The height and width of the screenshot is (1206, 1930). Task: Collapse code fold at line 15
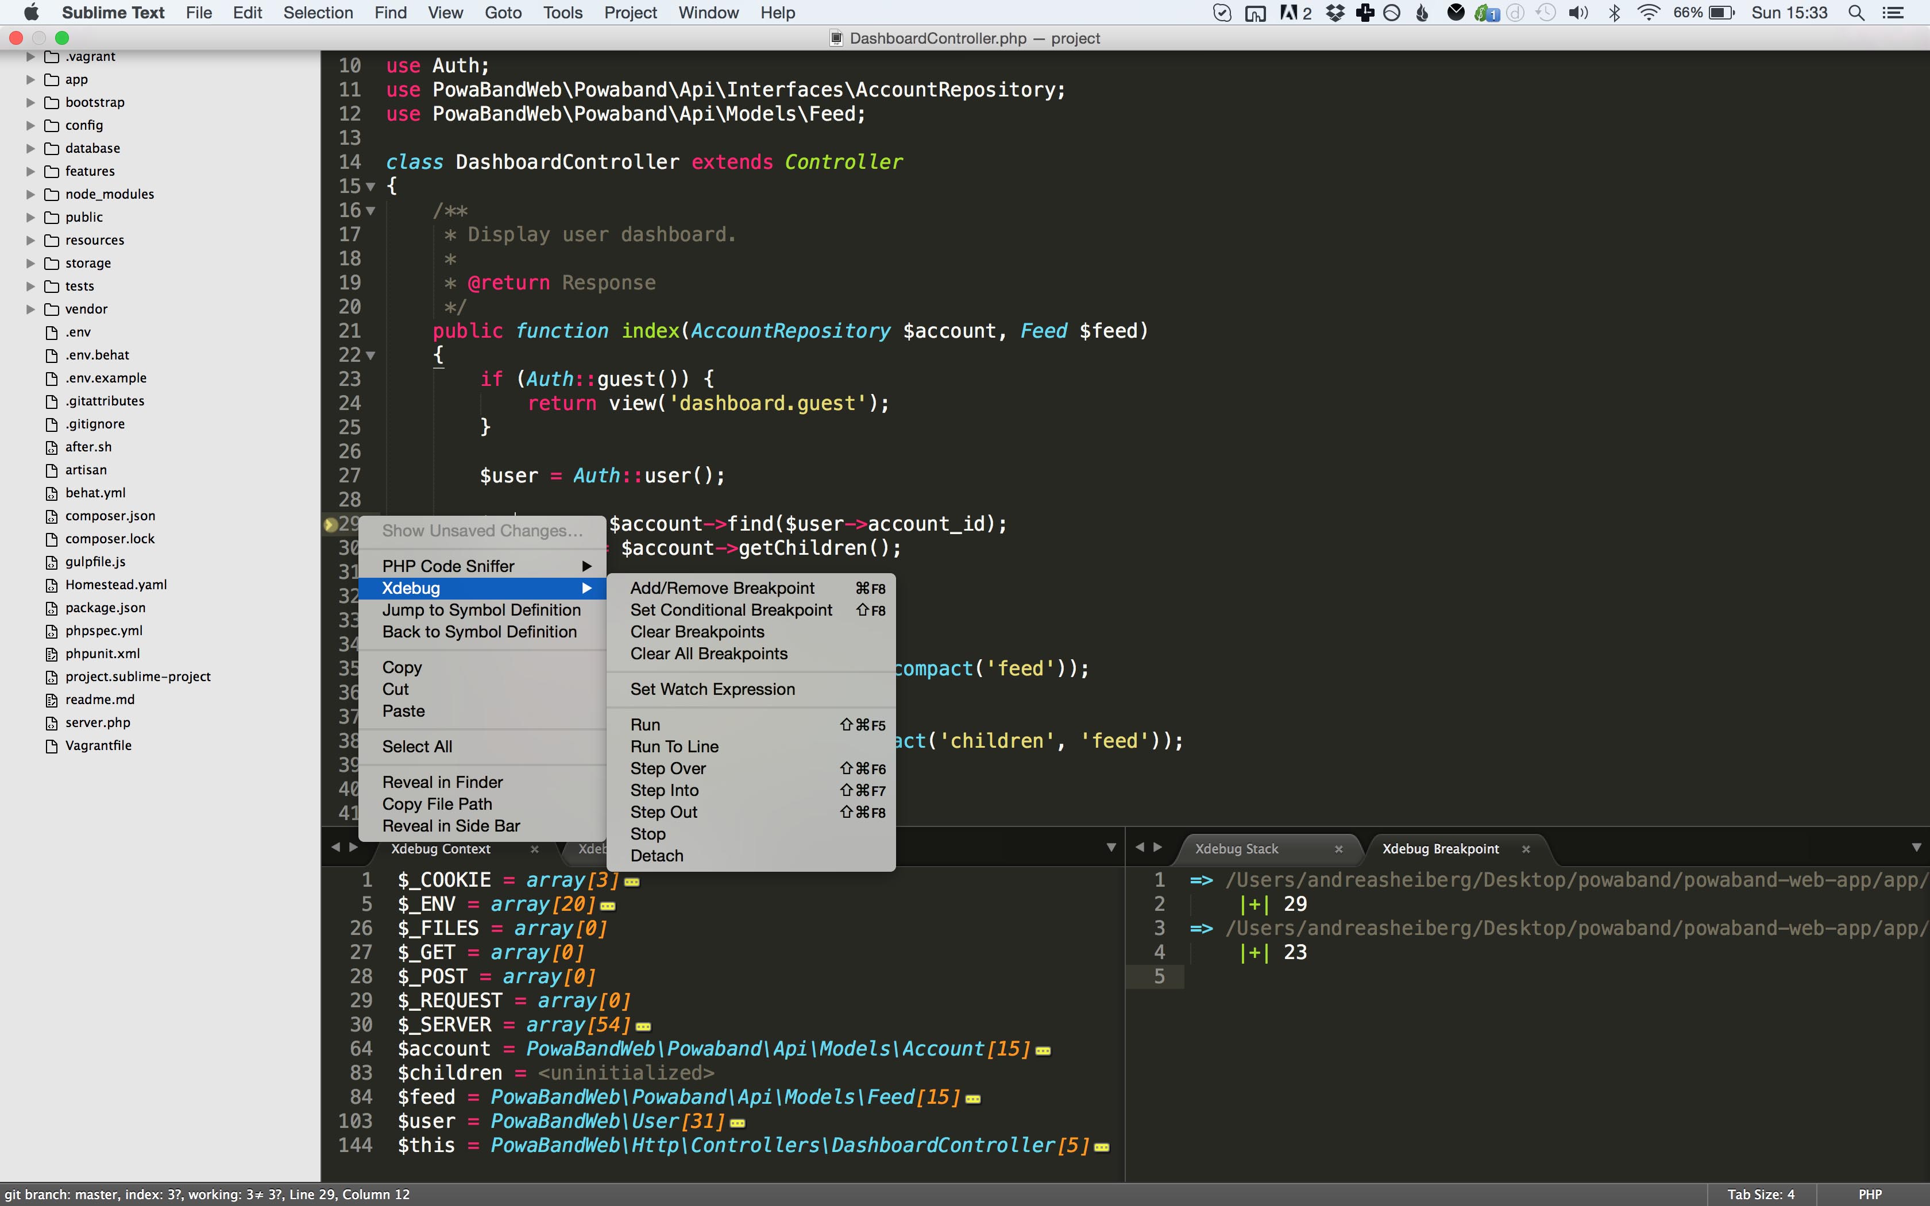point(371,187)
